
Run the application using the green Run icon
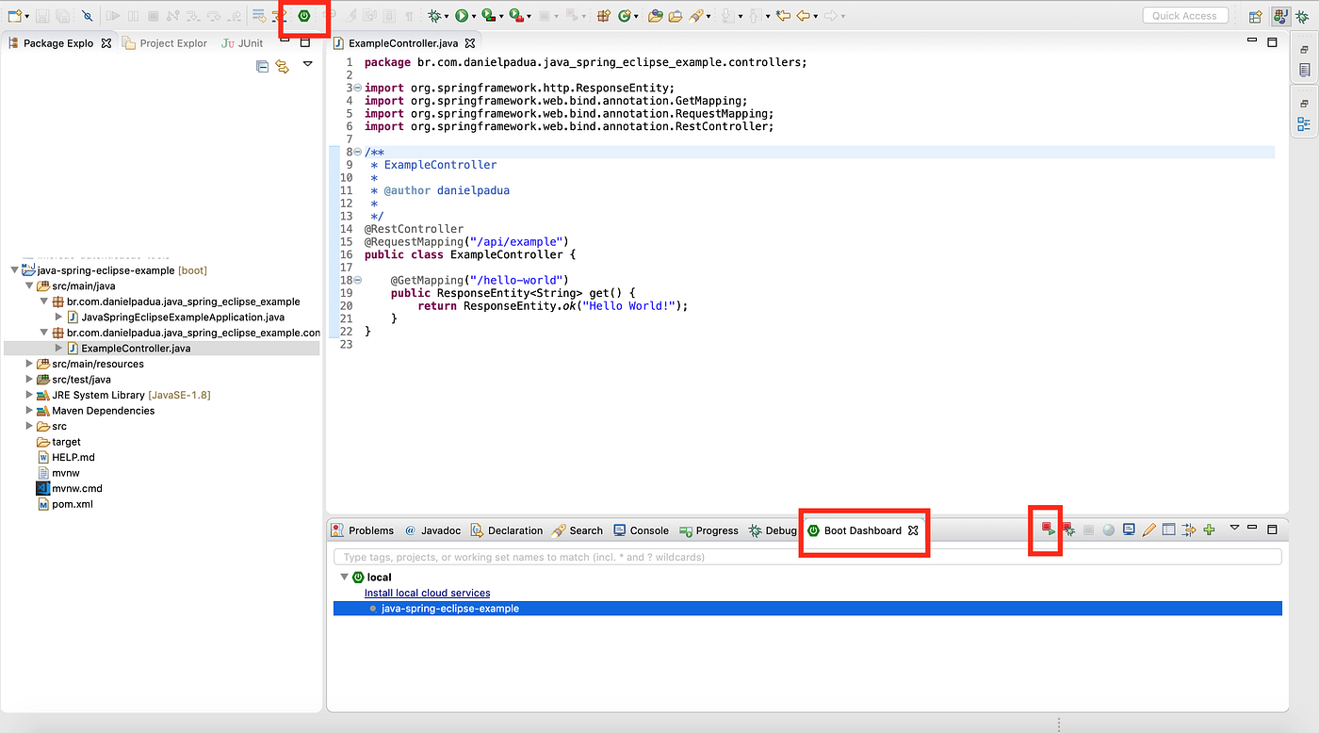461,15
